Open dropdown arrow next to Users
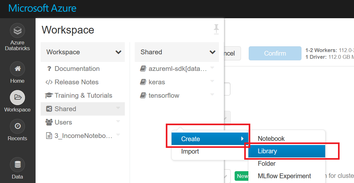The height and width of the screenshot is (183, 354). point(118,121)
